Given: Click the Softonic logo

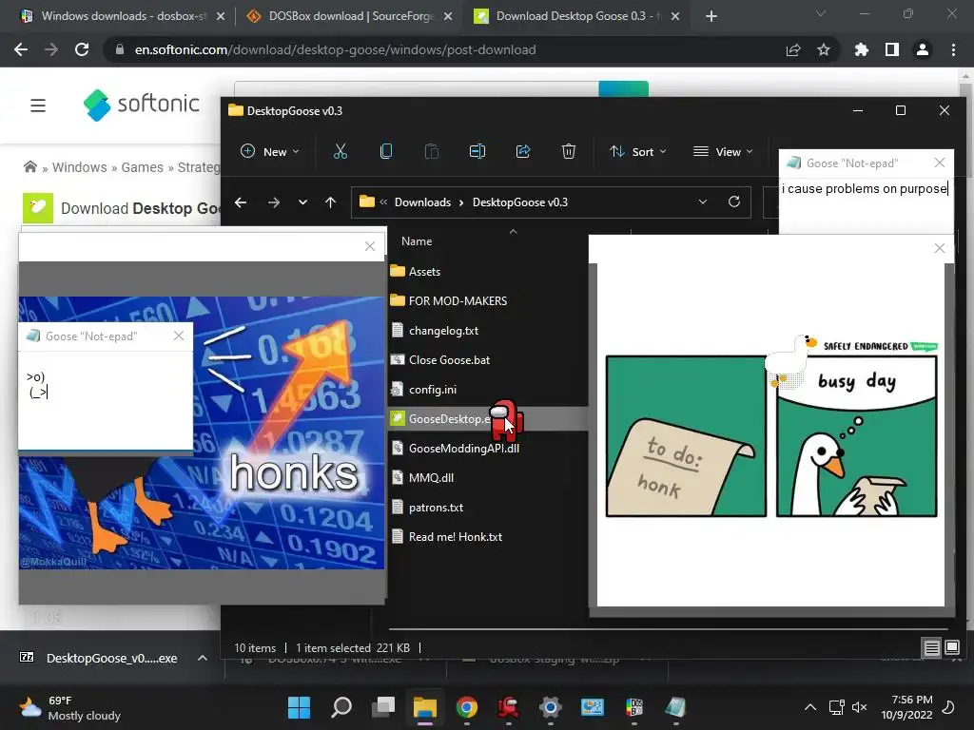Looking at the screenshot, I should coord(142,105).
